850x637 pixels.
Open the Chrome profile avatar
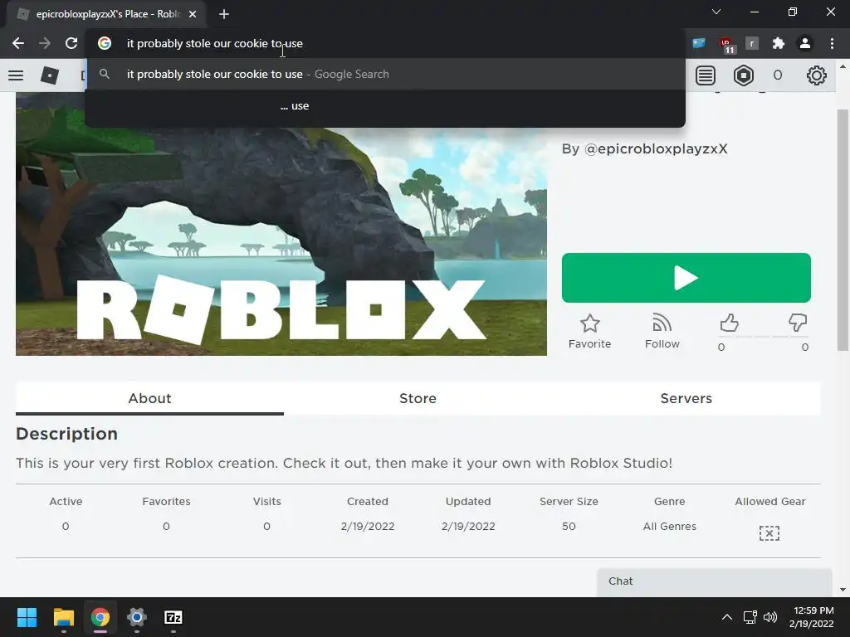[805, 43]
